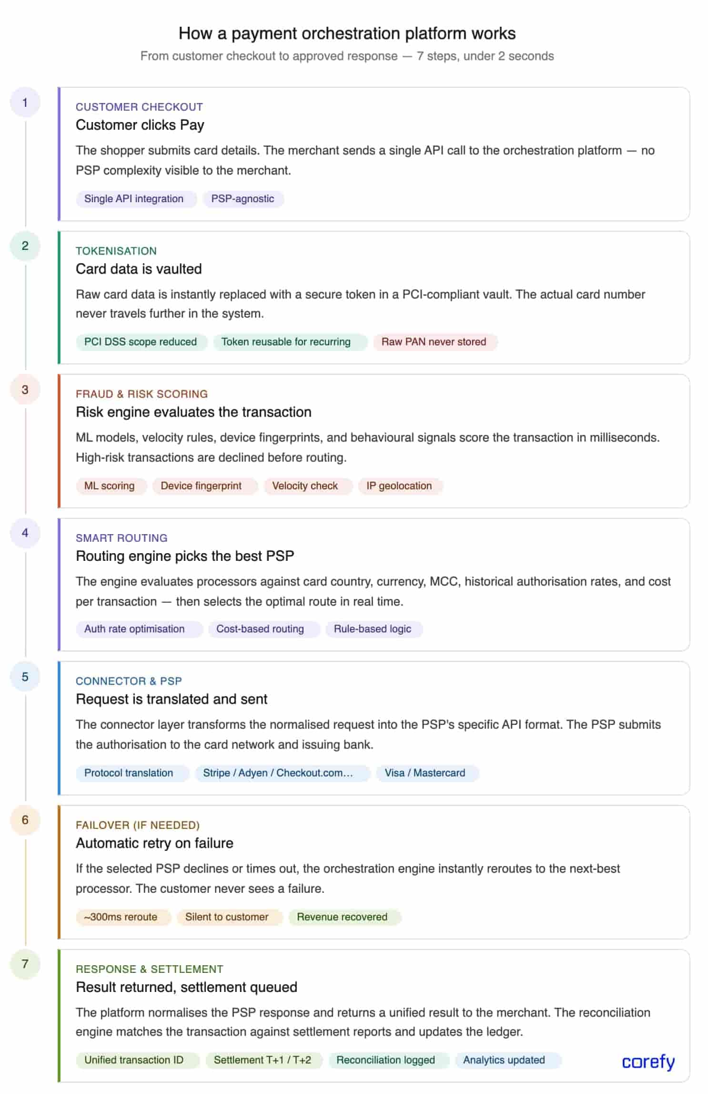Screen dimensions: 708x1094
Task: Open the Card data is vaulted heading
Action: tap(139, 269)
